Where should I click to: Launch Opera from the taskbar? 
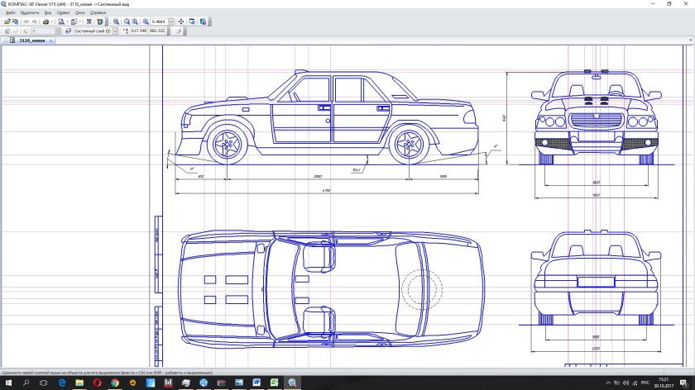tap(97, 383)
